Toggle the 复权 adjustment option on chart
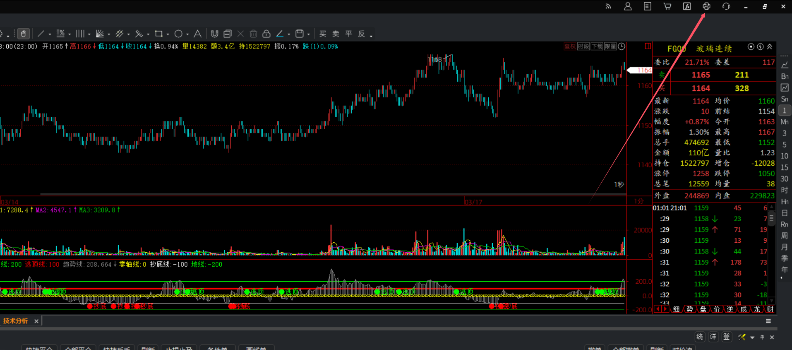The width and height of the screenshot is (792, 350). (570, 46)
